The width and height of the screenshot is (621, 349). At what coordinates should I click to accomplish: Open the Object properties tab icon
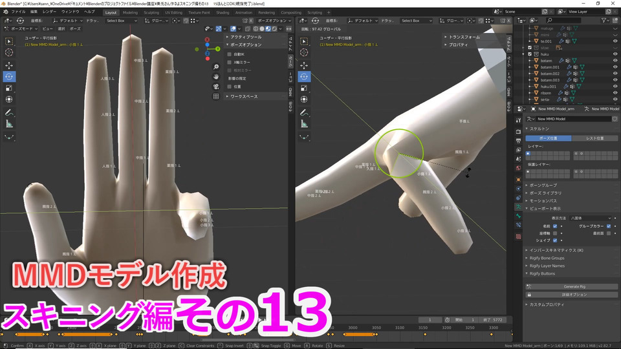(x=518, y=180)
